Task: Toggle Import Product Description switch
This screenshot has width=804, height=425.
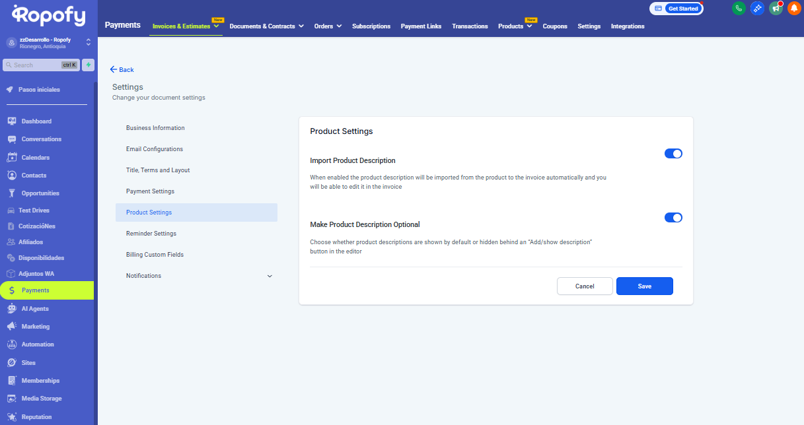Action: [x=673, y=154]
